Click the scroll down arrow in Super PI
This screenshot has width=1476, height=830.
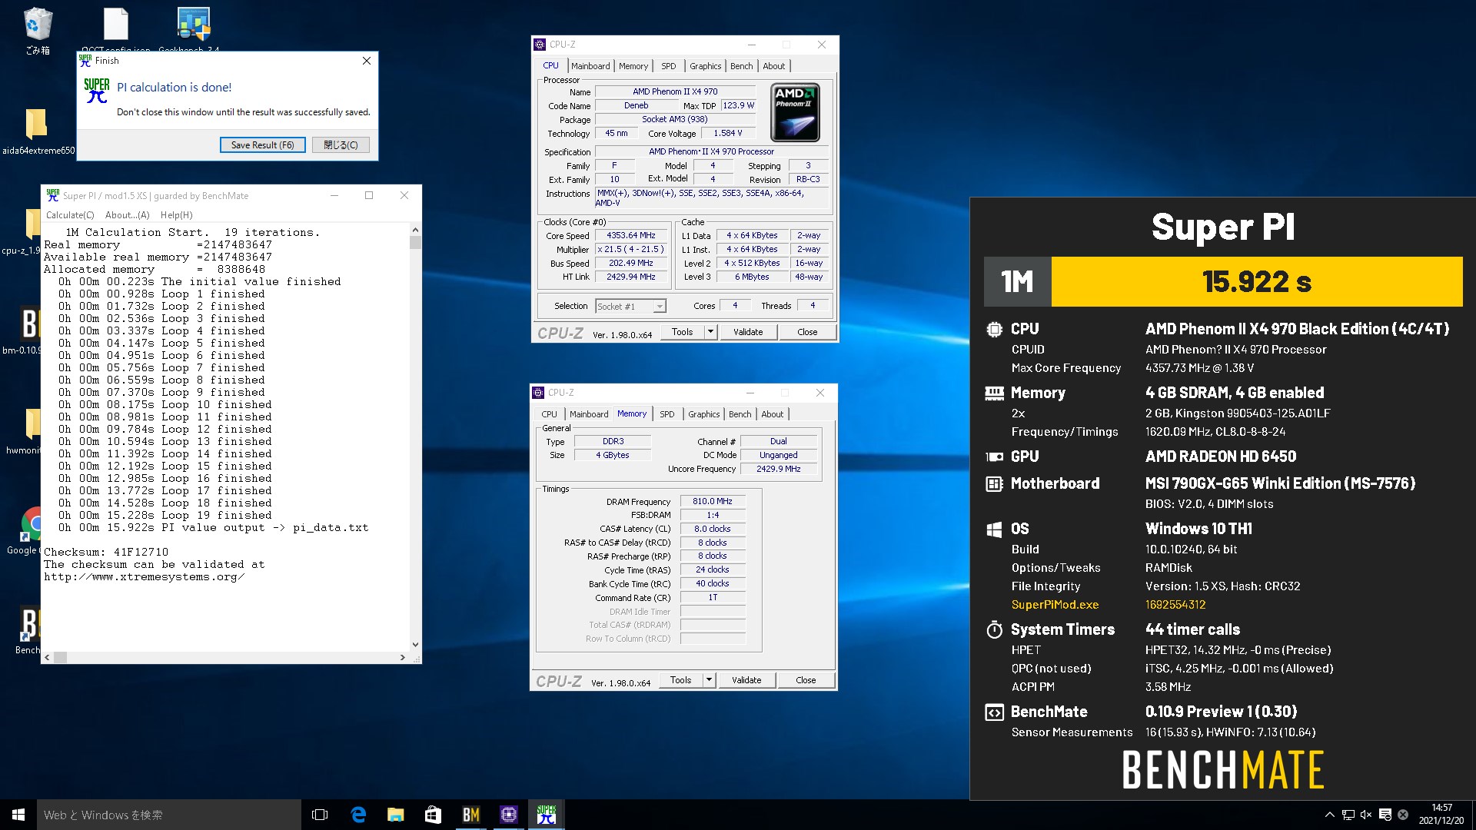[415, 645]
